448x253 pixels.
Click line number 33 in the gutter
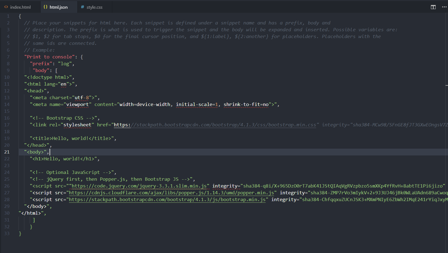[x=7, y=233]
